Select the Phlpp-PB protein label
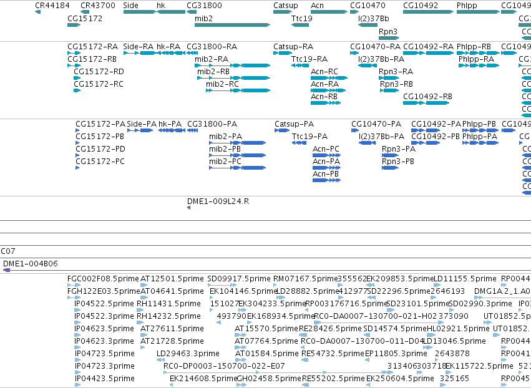 coord(479,124)
